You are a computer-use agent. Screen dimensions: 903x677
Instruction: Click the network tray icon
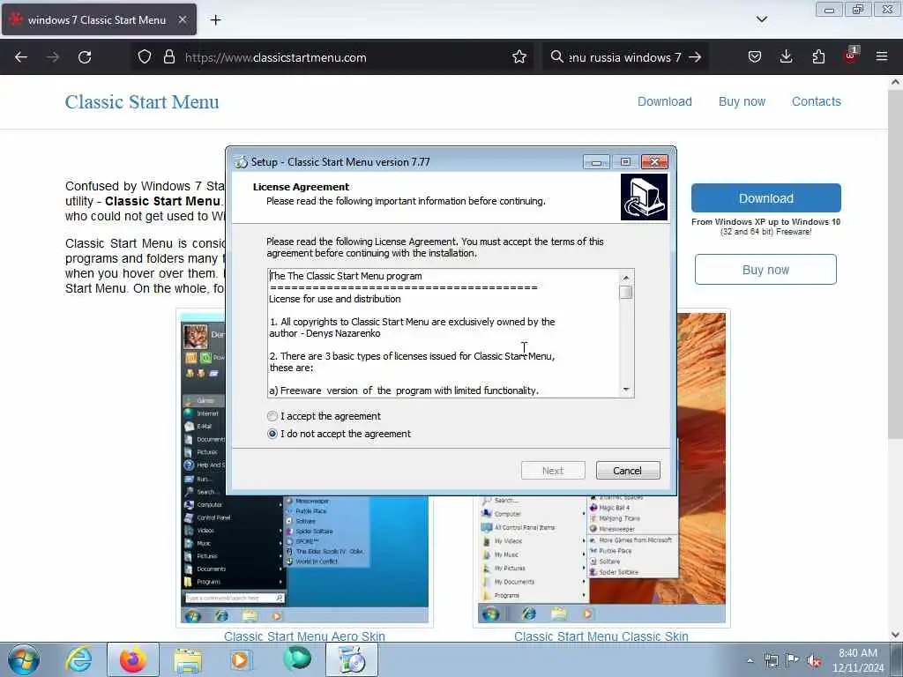[771, 660]
